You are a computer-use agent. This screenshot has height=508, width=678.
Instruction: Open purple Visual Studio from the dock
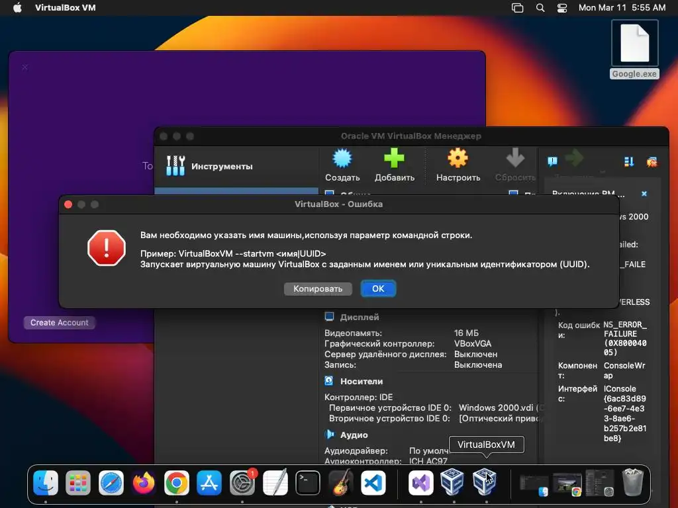420,482
